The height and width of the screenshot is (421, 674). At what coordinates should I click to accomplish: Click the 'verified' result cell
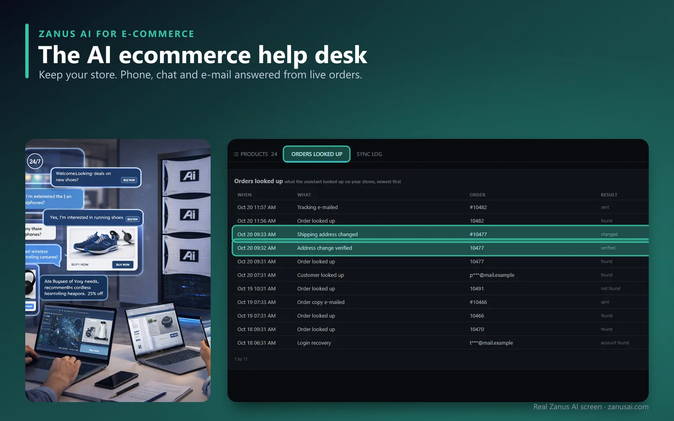pyautogui.click(x=607, y=248)
